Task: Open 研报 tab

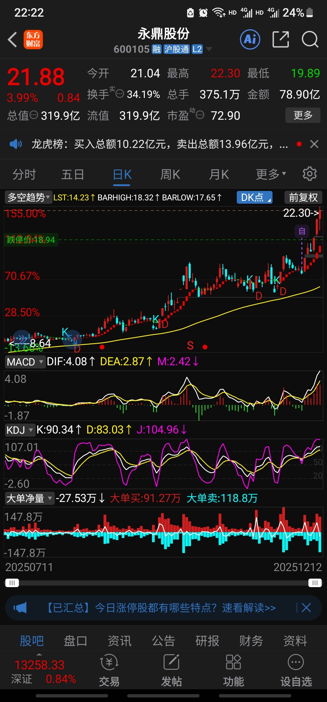Action: (207, 640)
